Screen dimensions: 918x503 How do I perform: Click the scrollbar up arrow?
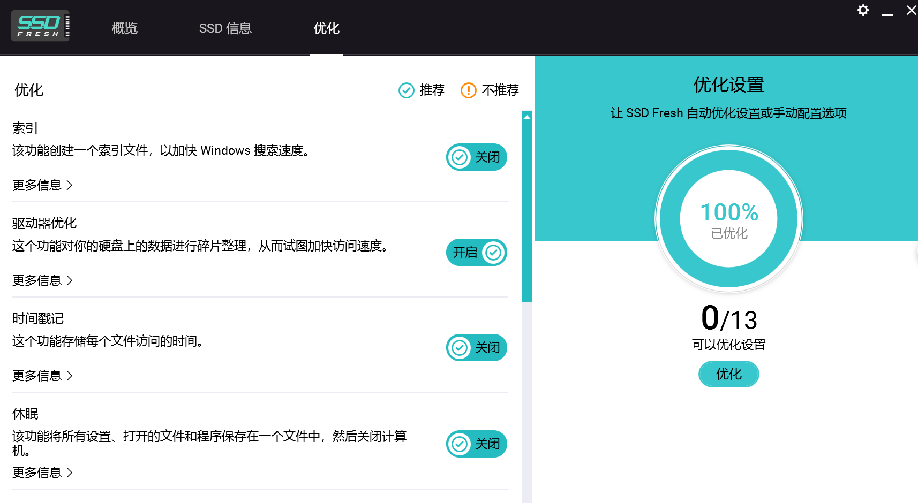tap(527, 117)
